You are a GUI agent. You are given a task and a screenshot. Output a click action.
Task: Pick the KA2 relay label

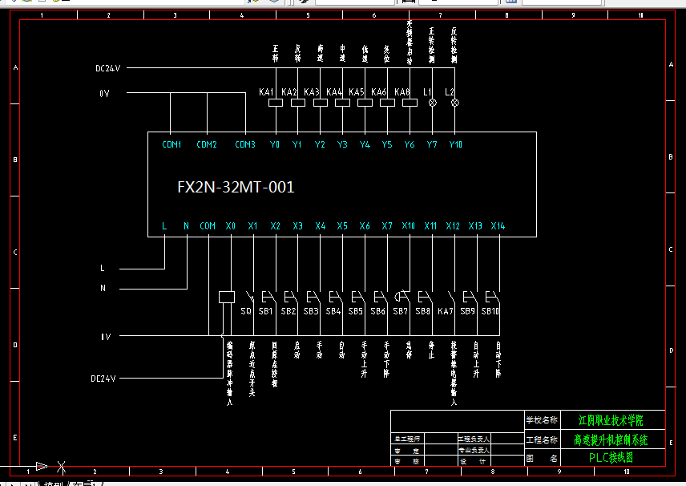[x=289, y=92]
